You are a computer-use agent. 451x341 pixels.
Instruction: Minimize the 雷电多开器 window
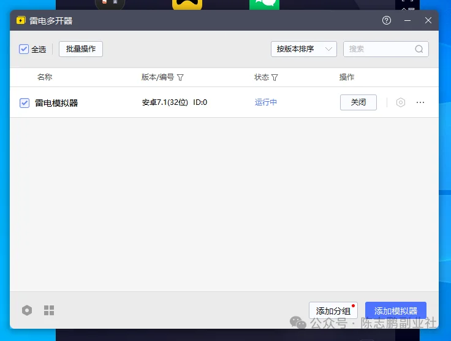407,20
